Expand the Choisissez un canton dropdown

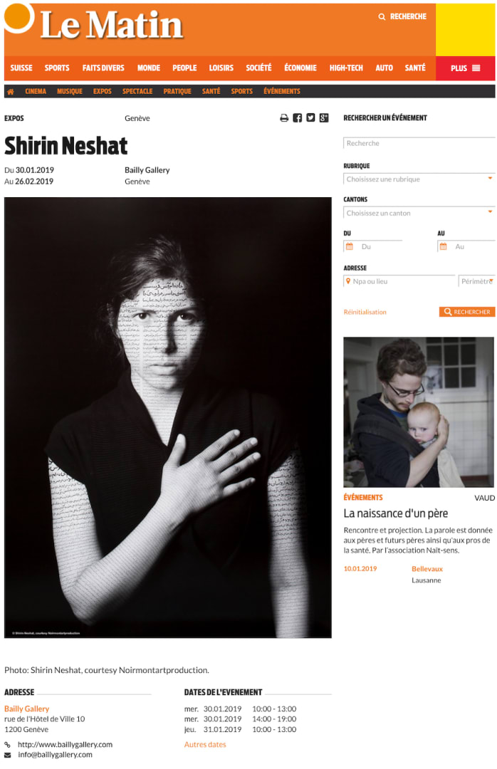coord(419,213)
